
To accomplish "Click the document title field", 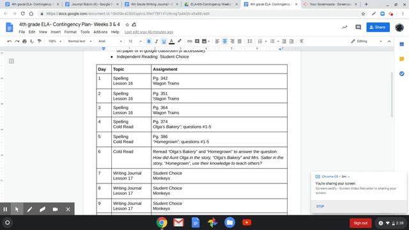I will [x=70, y=24].
